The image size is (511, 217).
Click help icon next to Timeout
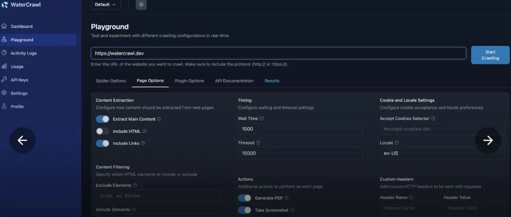coord(258,143)
